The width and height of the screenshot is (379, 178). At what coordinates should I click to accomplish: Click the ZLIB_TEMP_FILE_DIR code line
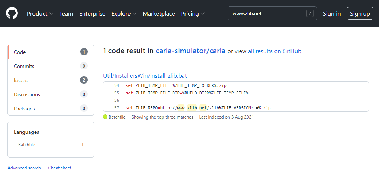point(187,93)
